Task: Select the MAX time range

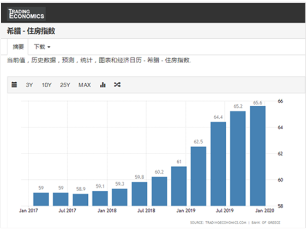Action: tap(85, 85)
